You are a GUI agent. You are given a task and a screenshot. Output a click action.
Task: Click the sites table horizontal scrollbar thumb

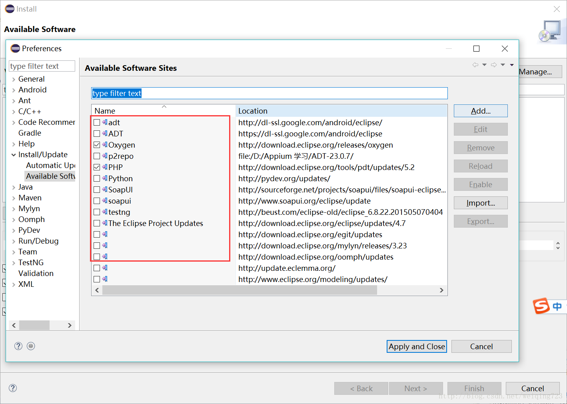coord(240,290)
